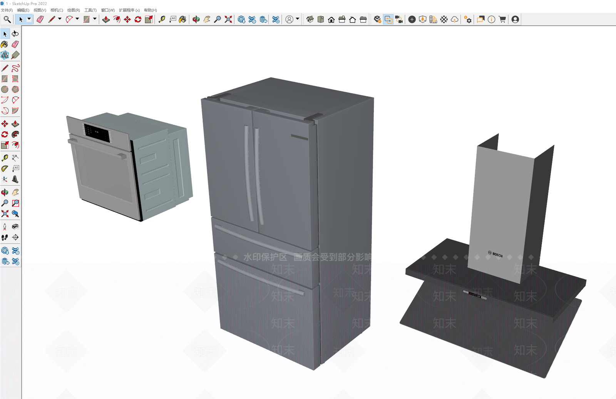Select the Axes tool
The width and height of the screenshot is (616, 399).
point(5,179)
